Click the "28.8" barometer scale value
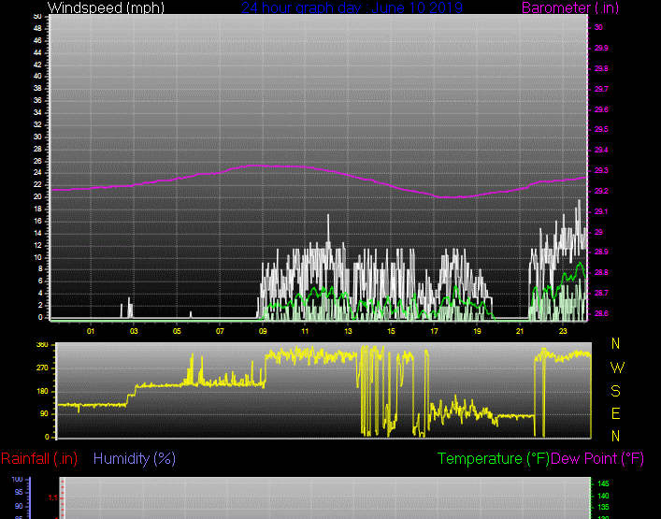 (x=601, y=273)
